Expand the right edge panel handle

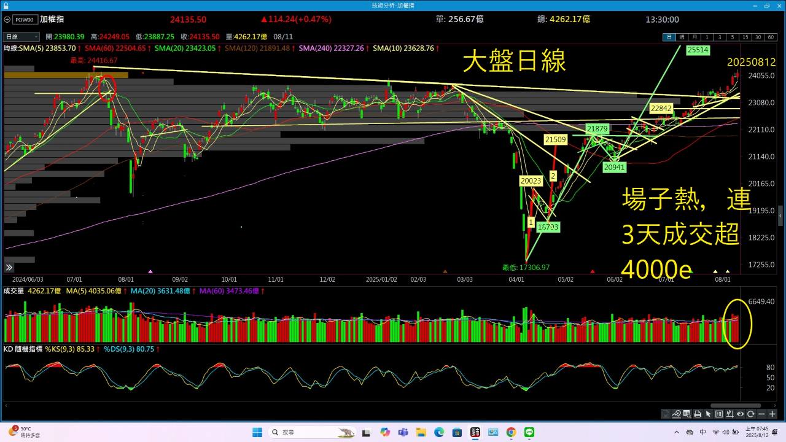(x=780, y=216)
